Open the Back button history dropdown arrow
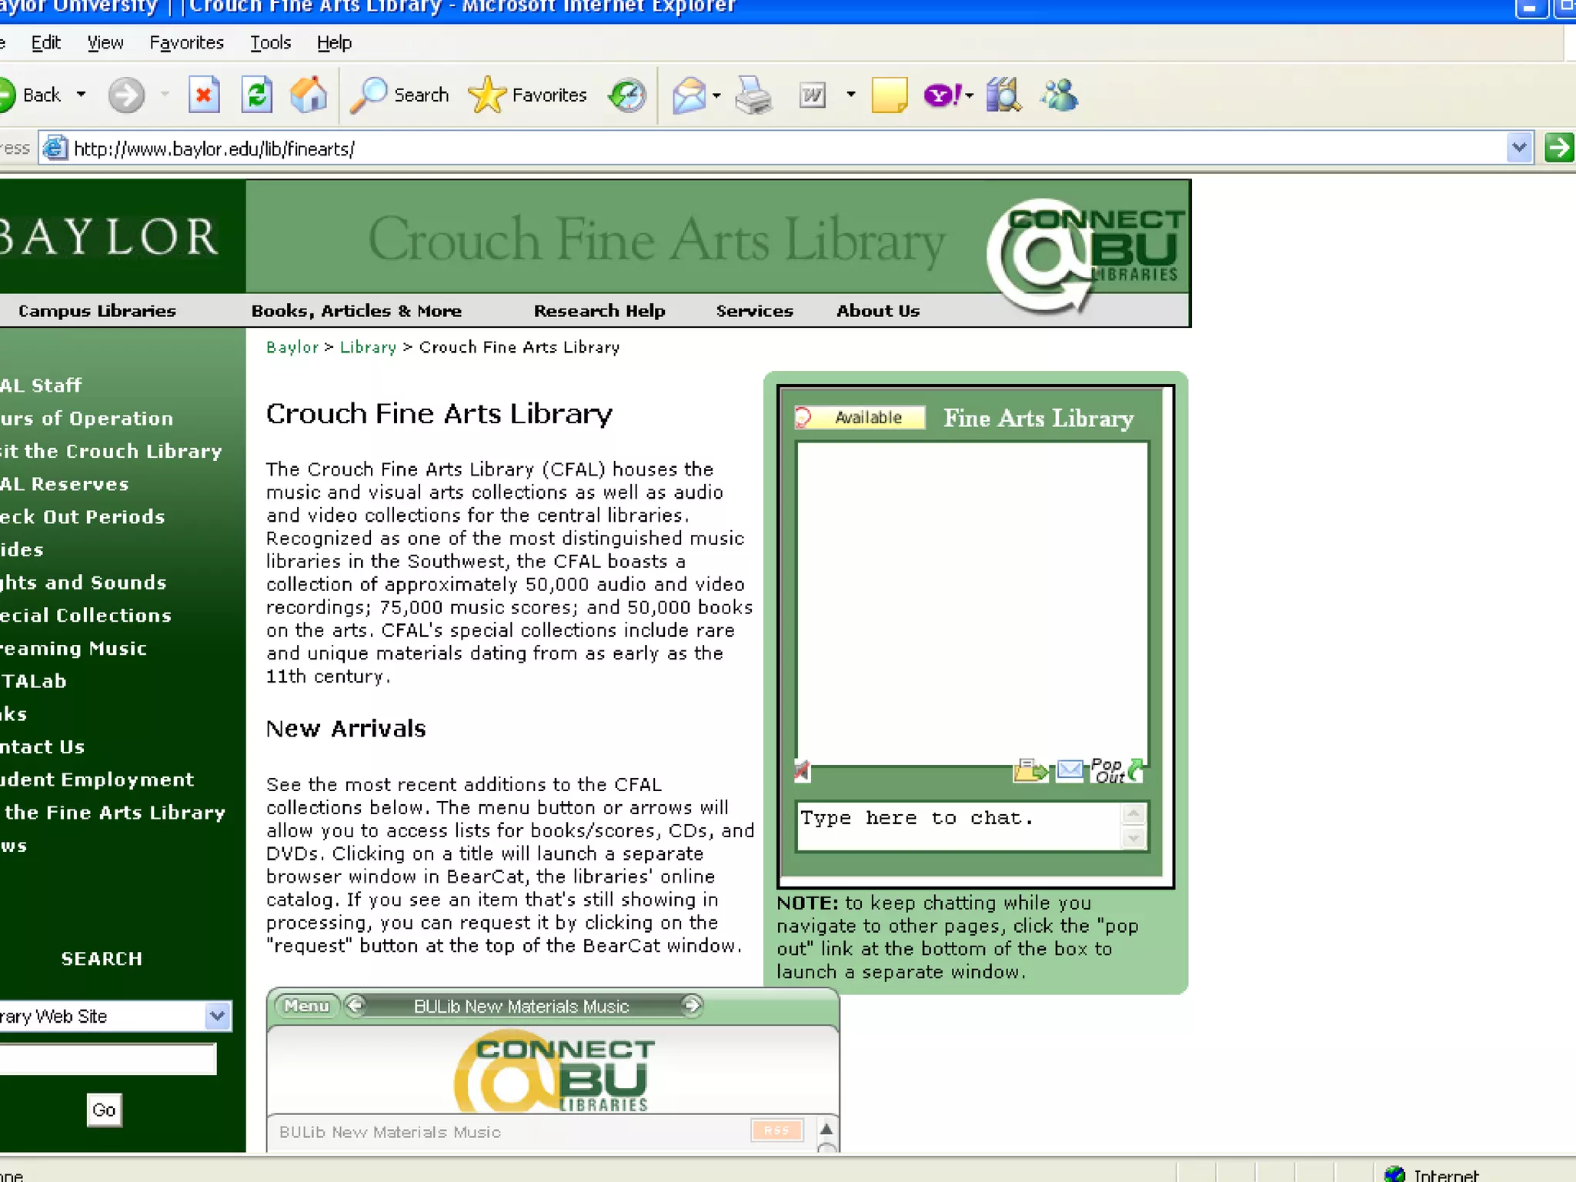This screenshot has width=1576, height=1182. 81,95
